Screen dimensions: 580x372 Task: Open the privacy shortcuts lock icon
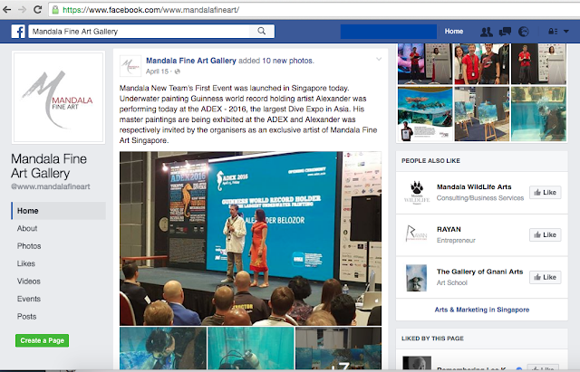pyautogui.click(x=553, y=32)
